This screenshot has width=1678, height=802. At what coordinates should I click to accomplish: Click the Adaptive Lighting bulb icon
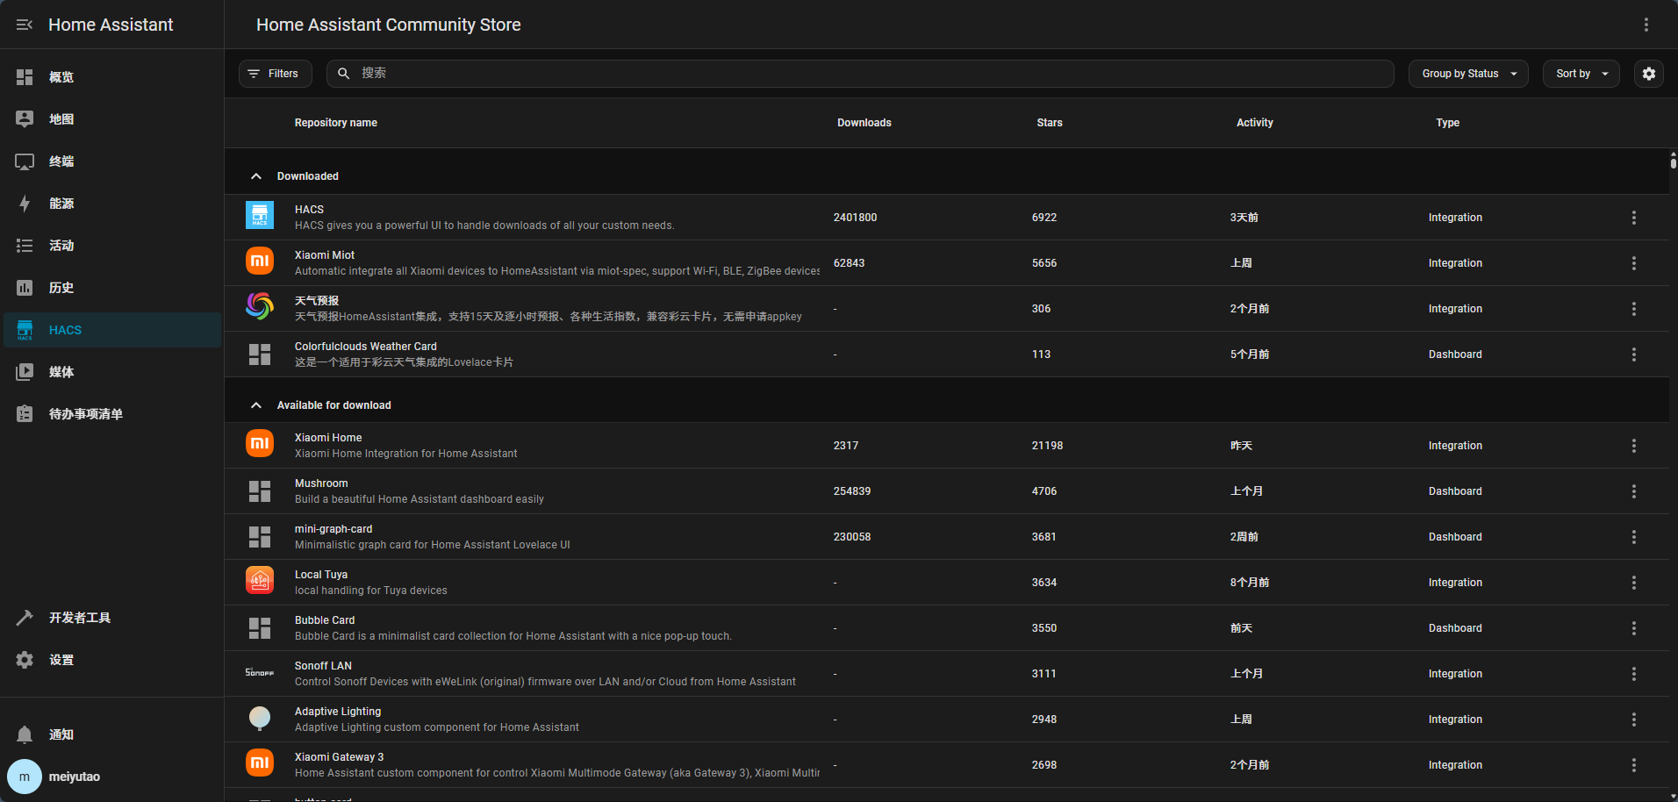tap(260, 718)
